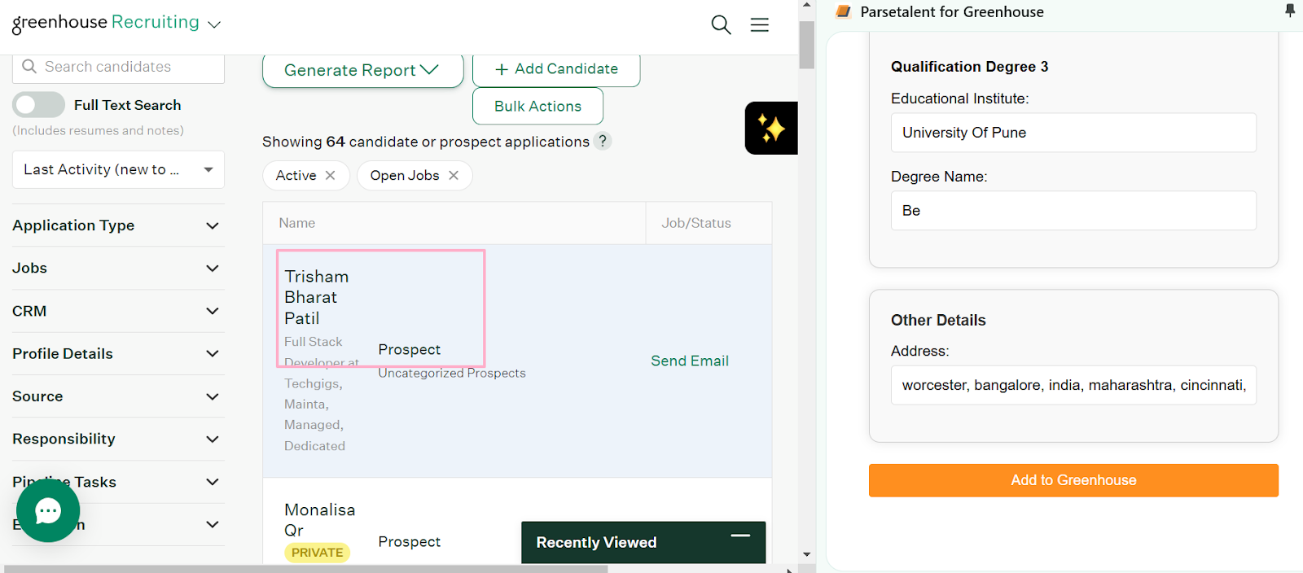The image size is (1303, 573).
Task: Open the hamburger menu icon
Action: pos(760,24)
